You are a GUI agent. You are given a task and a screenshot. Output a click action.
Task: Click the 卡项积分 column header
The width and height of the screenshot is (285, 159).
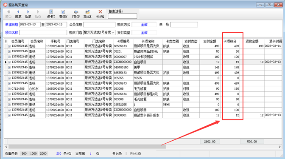pyautogui.click(x=230, y=41)
